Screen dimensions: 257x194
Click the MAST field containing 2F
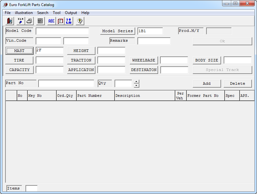point(50,51)
